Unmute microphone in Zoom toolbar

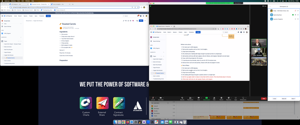[x=153, y=98]
